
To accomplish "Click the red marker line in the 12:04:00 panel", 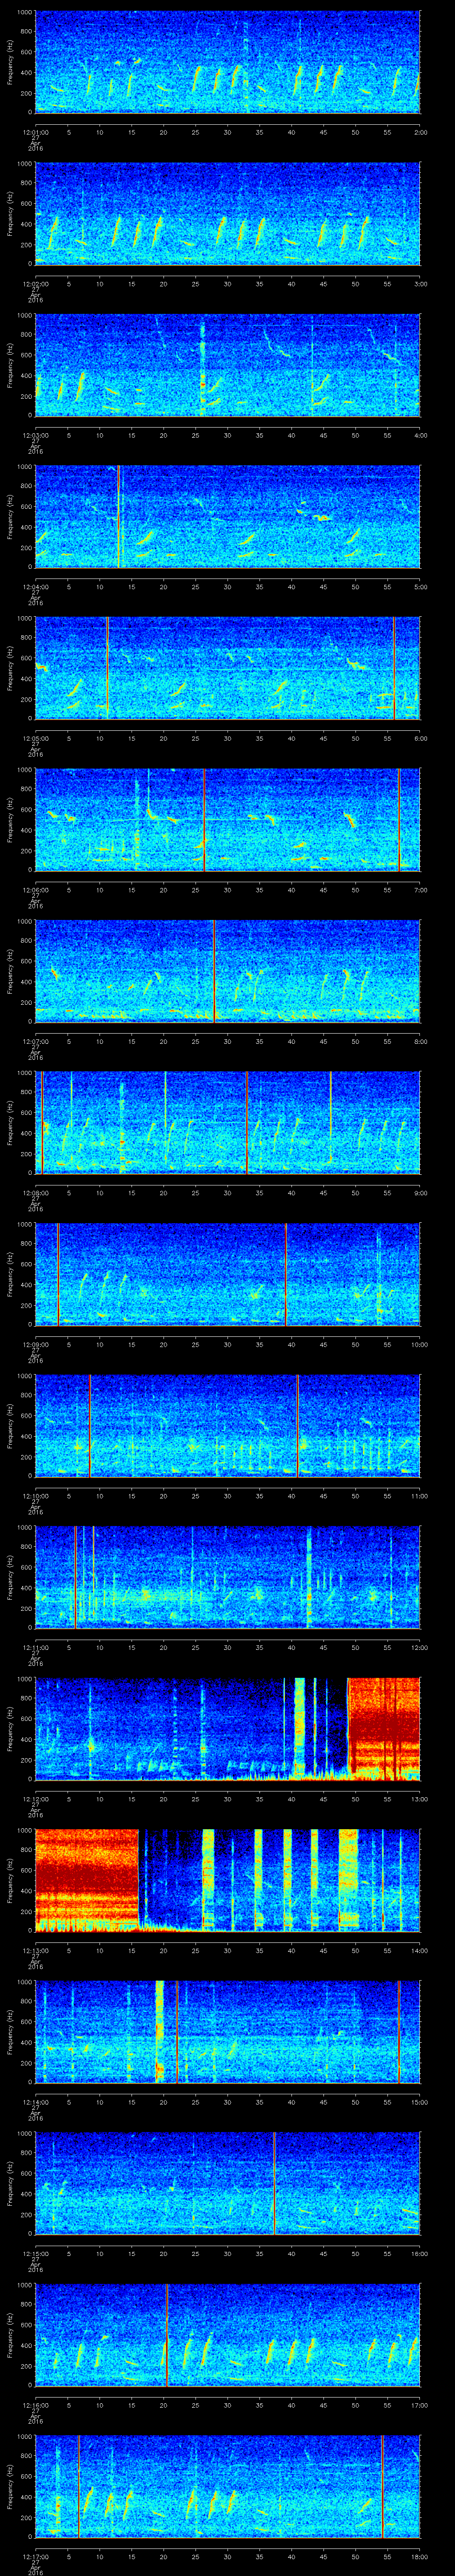I will (118, 516).
